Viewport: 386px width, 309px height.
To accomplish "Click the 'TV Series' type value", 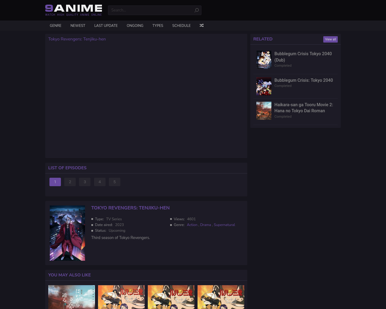I will tap(114, 219).
